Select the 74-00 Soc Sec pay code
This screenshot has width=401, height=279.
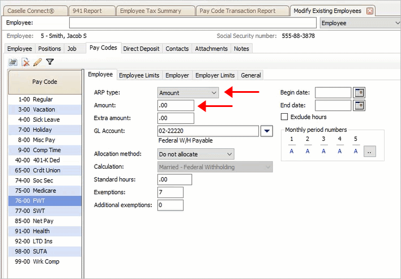click(45, 181)
